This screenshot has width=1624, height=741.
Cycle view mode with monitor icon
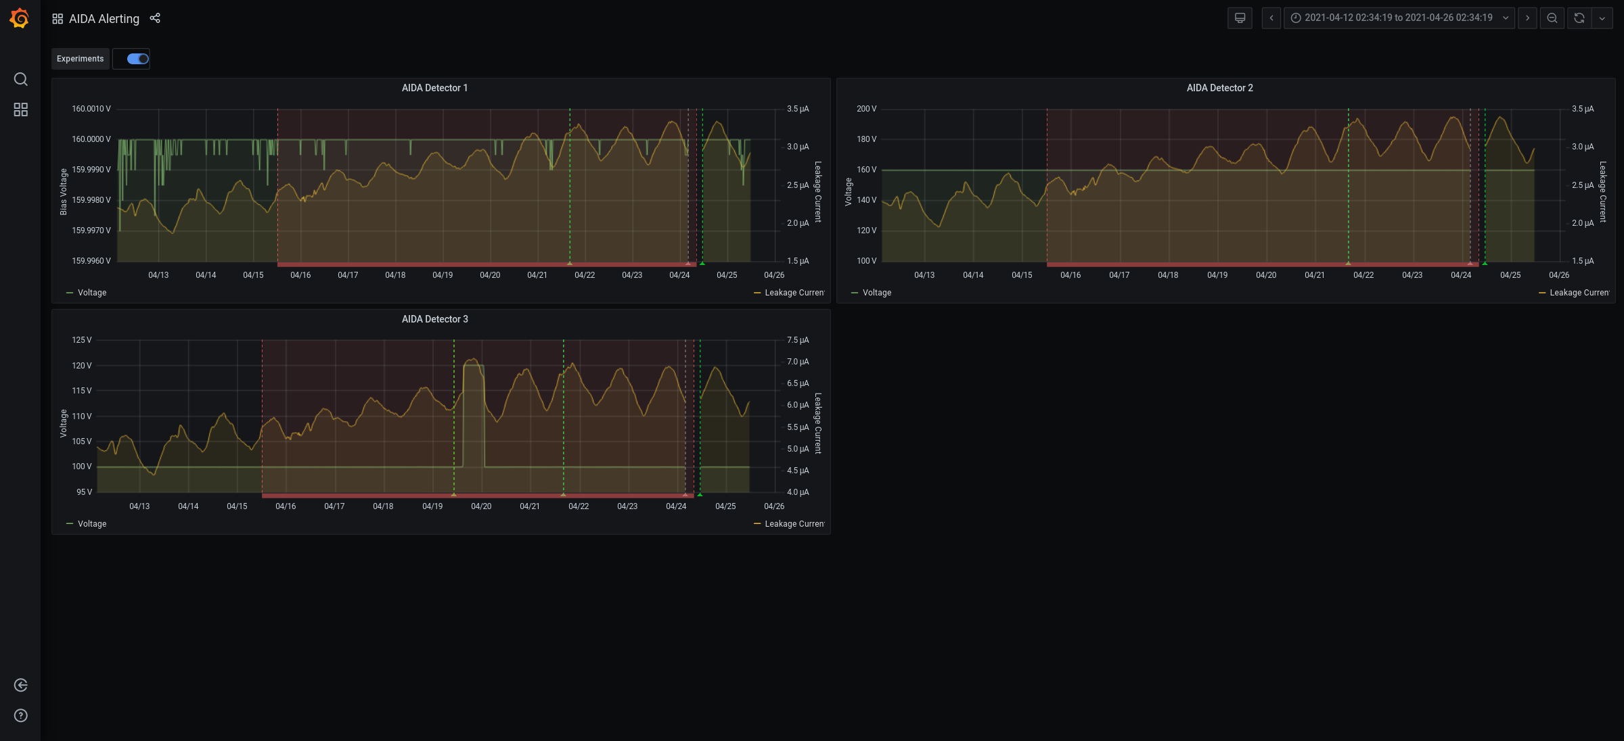(1240, 18)
